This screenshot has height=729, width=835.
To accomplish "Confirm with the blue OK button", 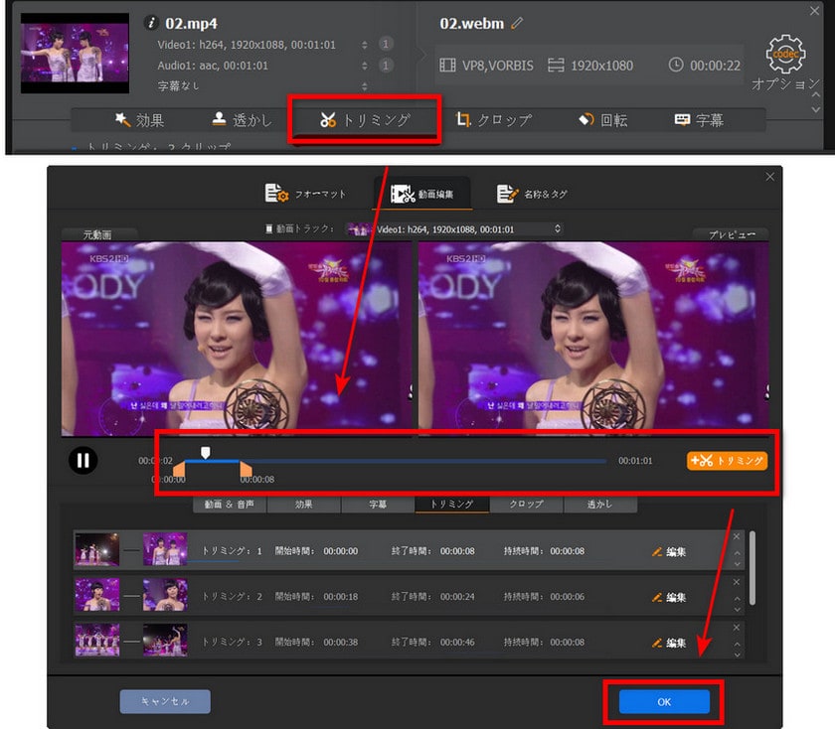I will click(664, 702).
